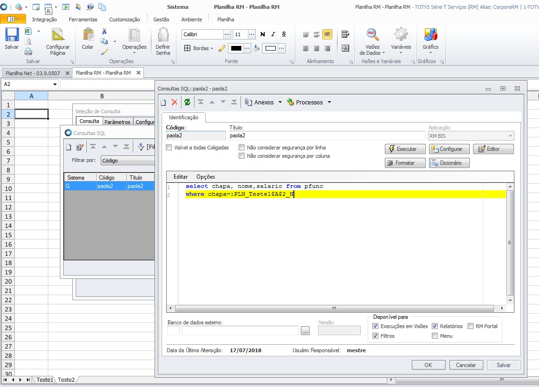
Task: Open Visões de Dados SQL icon
Action: [372, 35]
